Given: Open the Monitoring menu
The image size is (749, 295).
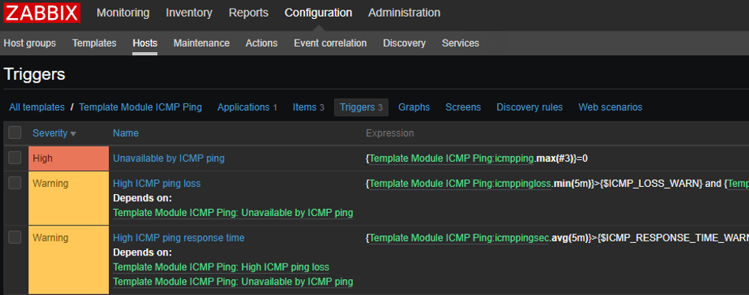Looking at the screenshot, I should click(x=122, y=13).
